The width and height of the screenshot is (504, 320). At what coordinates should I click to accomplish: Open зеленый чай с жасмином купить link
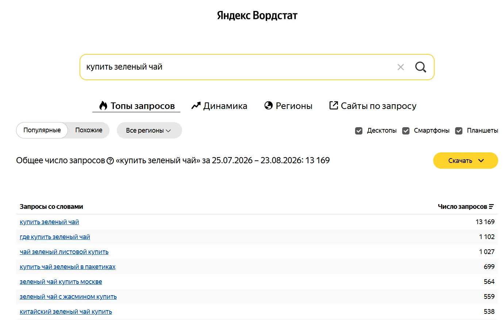coord(68,297)
